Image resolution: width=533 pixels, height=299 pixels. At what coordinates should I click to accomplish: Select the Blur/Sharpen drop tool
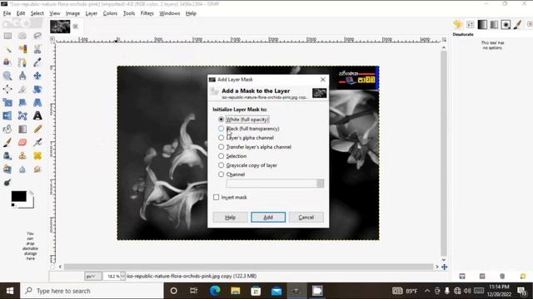[22, 169]
